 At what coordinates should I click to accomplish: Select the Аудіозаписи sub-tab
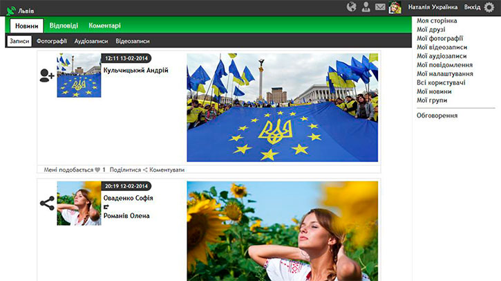[x=91, y=42]
